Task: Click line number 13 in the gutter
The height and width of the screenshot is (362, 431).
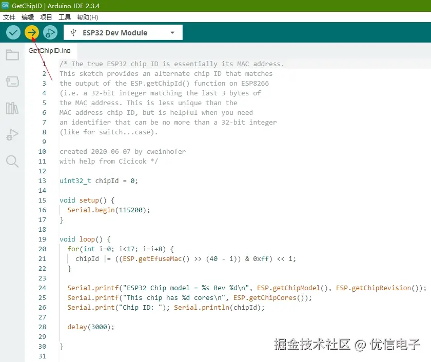Action: (x=42, y=180)
